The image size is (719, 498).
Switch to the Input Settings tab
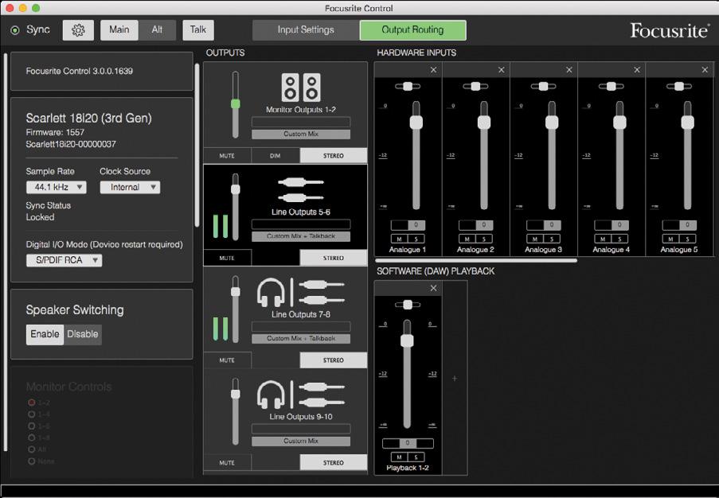coord(306,30)
